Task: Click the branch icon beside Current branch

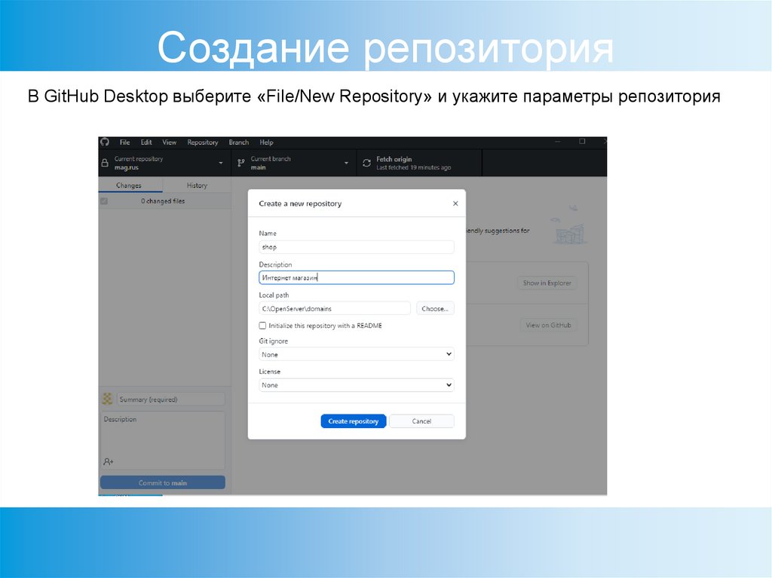Action: point(240,163)
